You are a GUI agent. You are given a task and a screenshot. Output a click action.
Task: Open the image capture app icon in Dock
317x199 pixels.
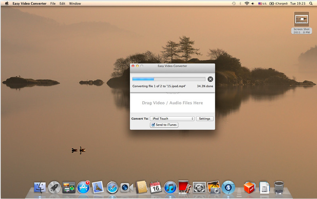pyautogui.click(x=214, y=187)
